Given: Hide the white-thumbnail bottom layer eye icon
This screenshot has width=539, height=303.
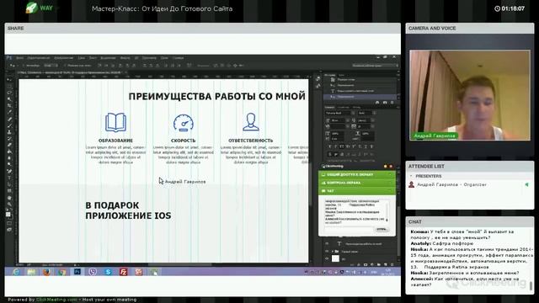Looking at the screenshot, I should click(327, 258).
